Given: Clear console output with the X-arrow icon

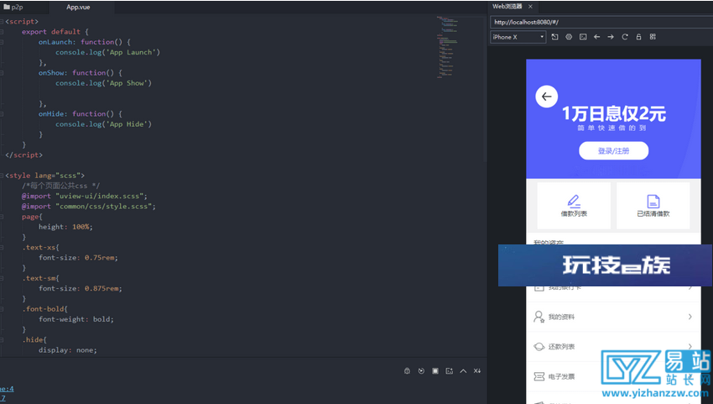Looking at the screenshot, I should point(477,370).
